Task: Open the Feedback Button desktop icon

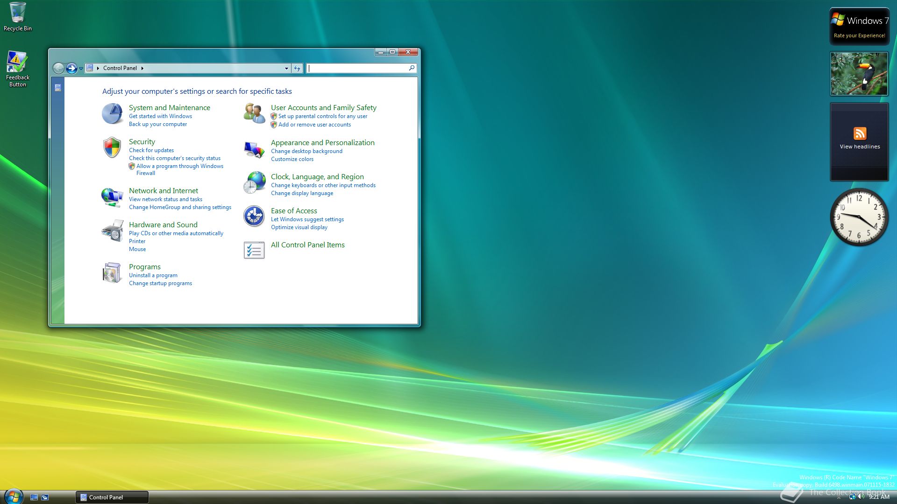Action: 18,69
